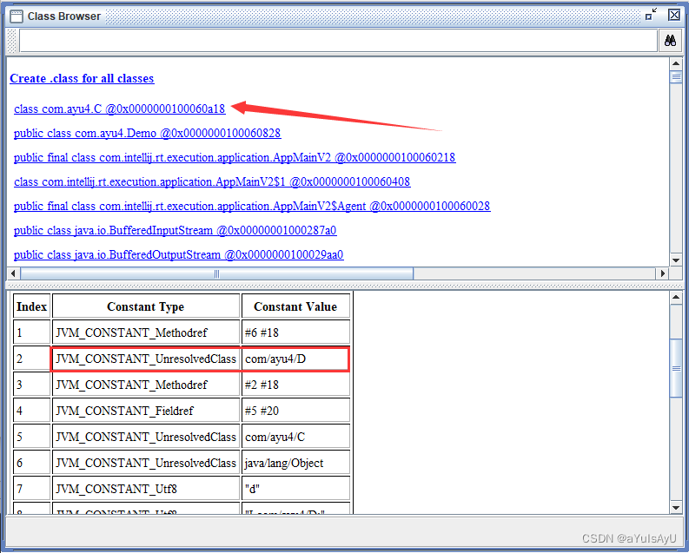Close the Class Browser frame
The image size is (689, 553).
point(674,15)
